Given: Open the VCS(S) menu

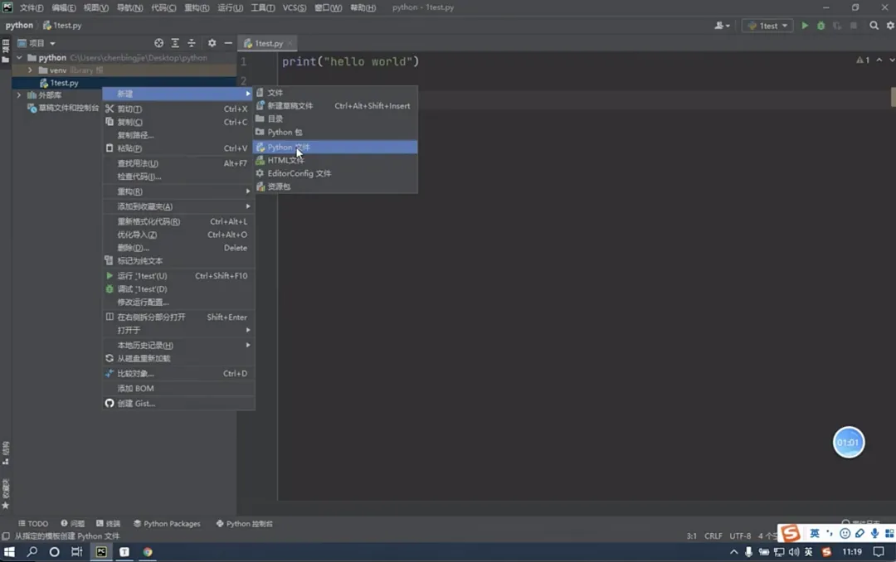Looking at the screenshot, I should (x=295, y=8).
